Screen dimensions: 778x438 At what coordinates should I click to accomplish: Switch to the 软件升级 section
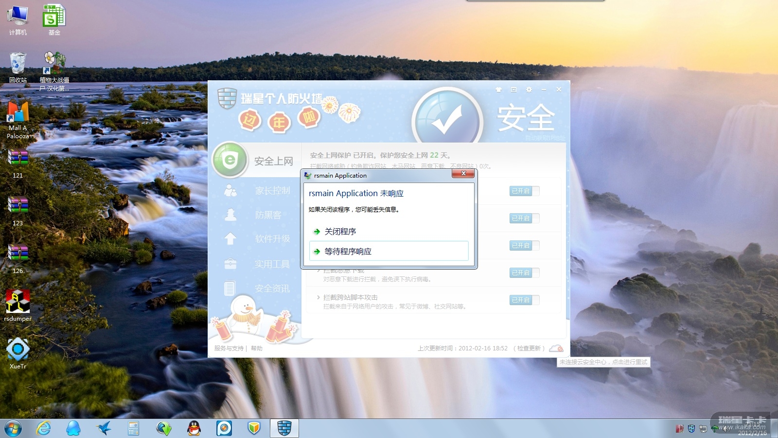273,239
